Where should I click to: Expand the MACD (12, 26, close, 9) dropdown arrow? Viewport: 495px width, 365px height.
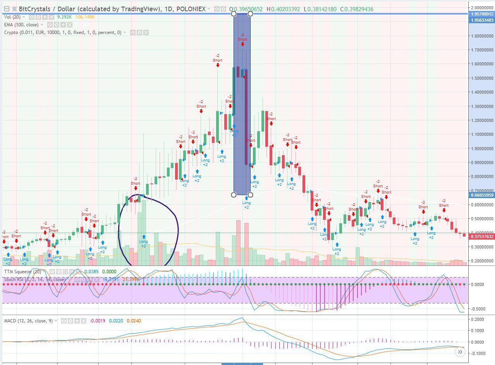pos(57,321)
